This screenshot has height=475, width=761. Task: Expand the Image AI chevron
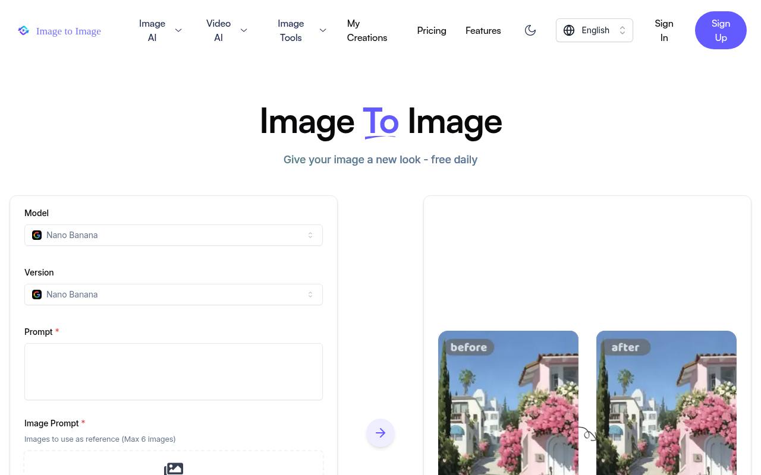tap(178, 30)
